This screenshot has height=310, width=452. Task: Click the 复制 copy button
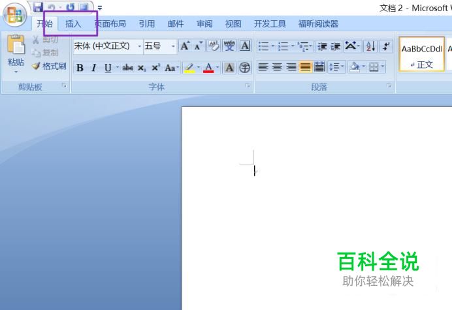click(x=45, y=53)
